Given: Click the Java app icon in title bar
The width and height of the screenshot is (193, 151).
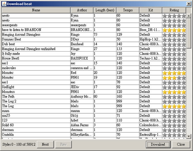Looking at the screenshot, I should click(4, 4).
